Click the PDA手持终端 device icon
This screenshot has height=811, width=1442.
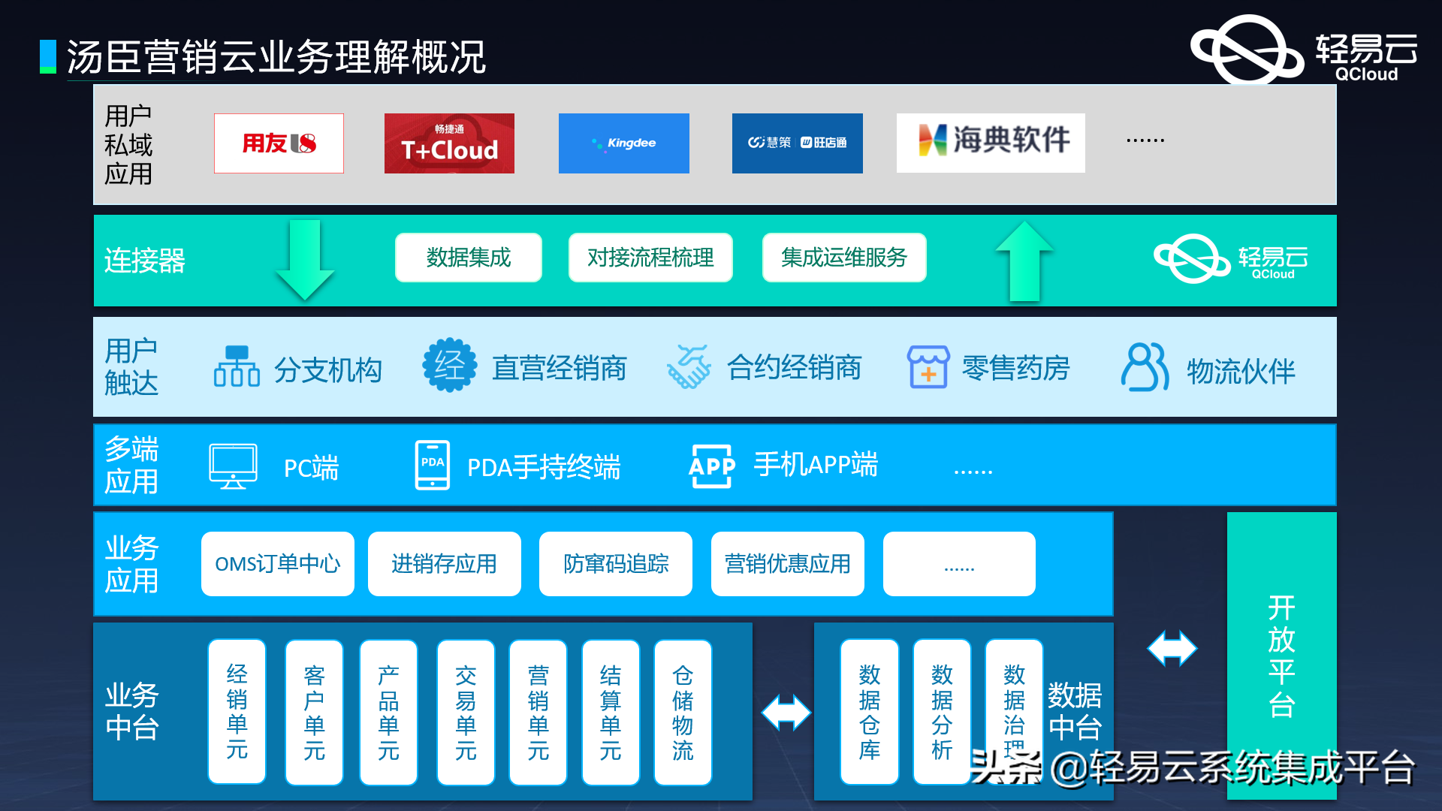point(430,466)
